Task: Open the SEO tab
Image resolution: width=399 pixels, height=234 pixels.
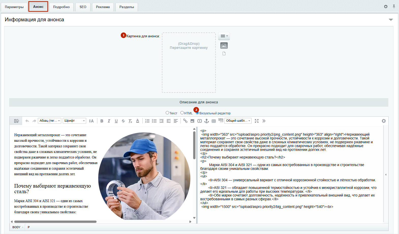Action: pyautogui.click(x=83, y=7)
